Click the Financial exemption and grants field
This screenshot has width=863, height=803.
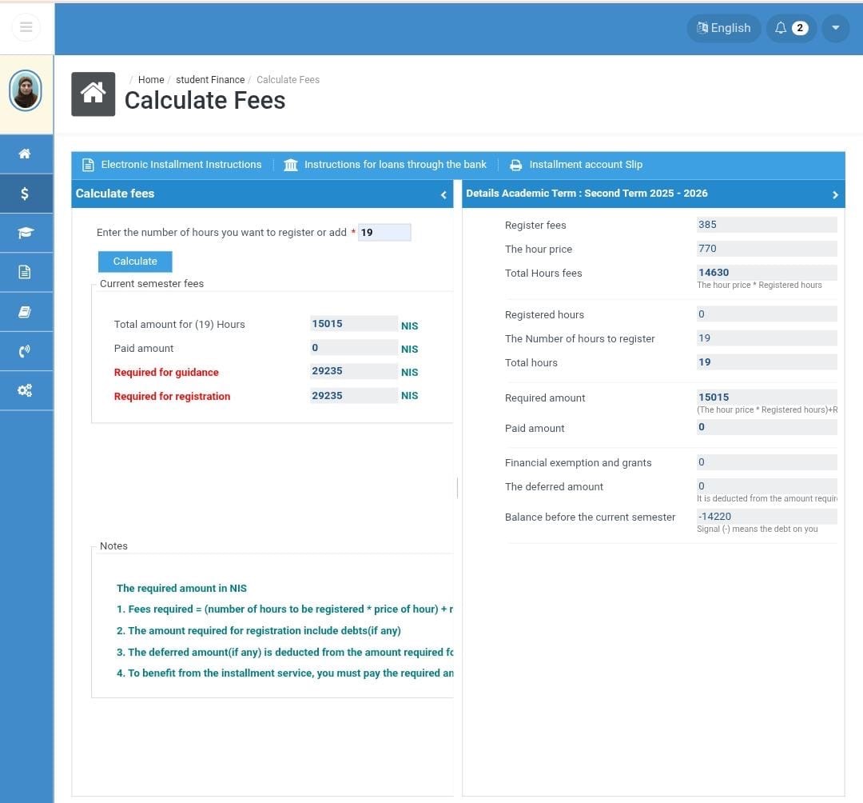pos(766,462)
